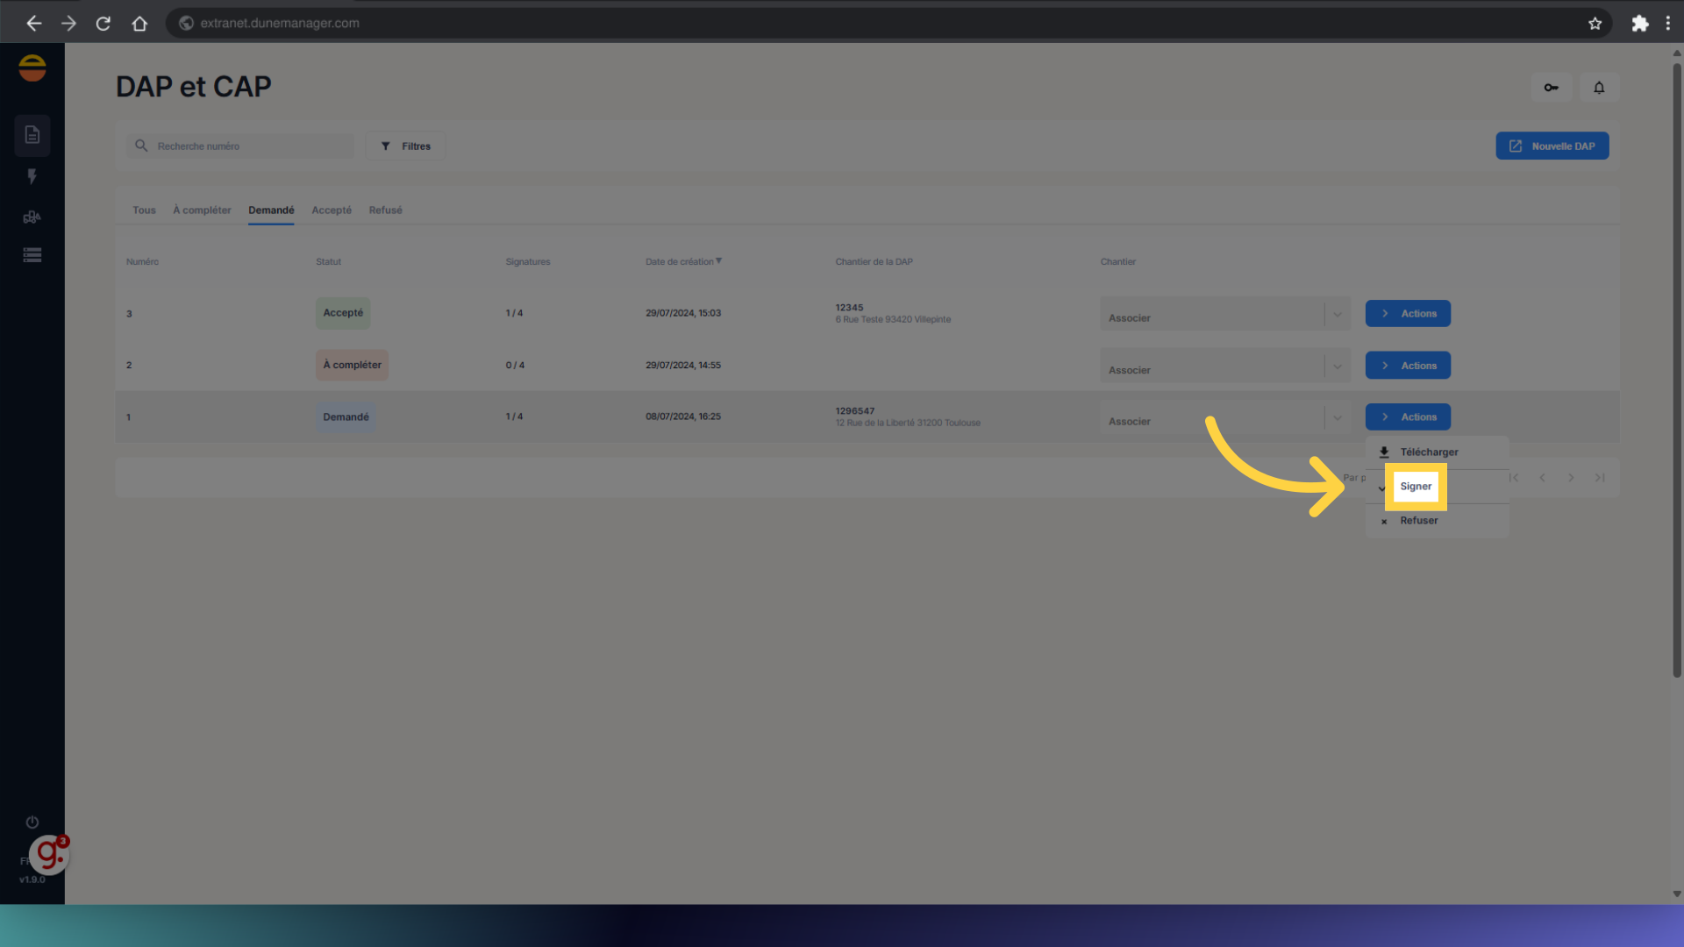Open the machinery icon in sidebar

click(32, 217)
